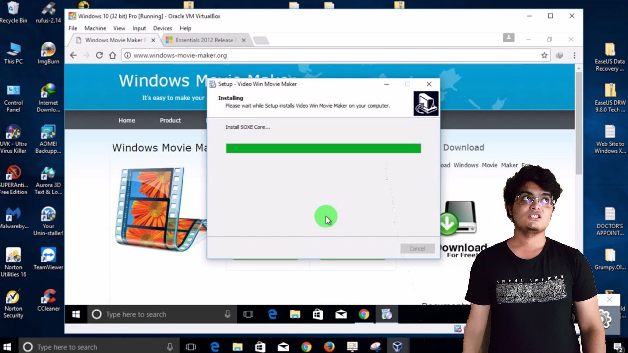Open VirtualBox Input menu
Image resolution: width=628 pixels, height=353 pixels.
139,28
